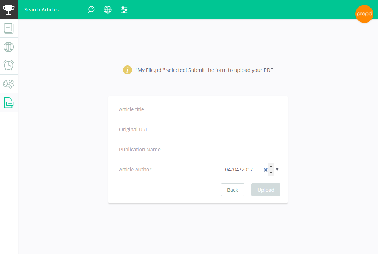Focus the Search Articles field
378x254 pixels.
point(51,10)
